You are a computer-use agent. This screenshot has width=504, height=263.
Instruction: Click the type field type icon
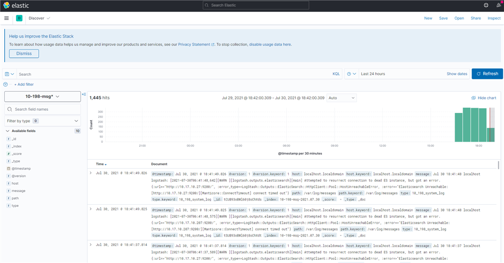[x=8, y=205]
